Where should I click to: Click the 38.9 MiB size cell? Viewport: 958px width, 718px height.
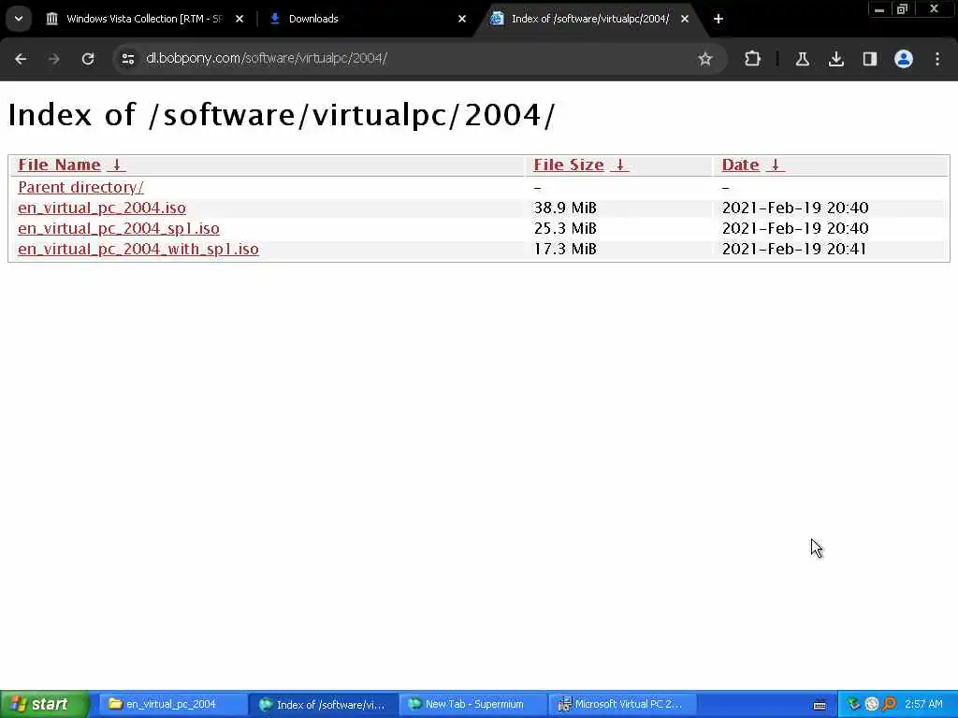click(565, 208)
